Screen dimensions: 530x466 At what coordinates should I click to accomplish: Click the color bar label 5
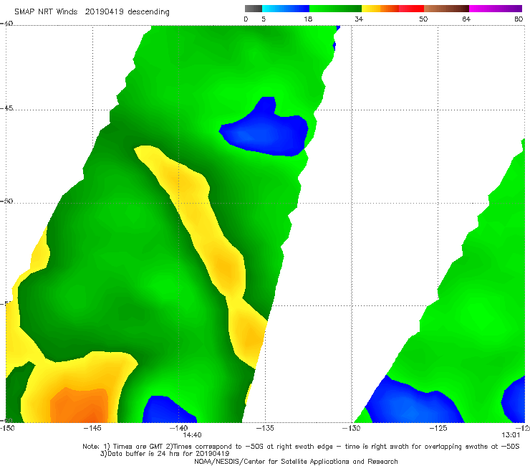(x=264, y=19)
